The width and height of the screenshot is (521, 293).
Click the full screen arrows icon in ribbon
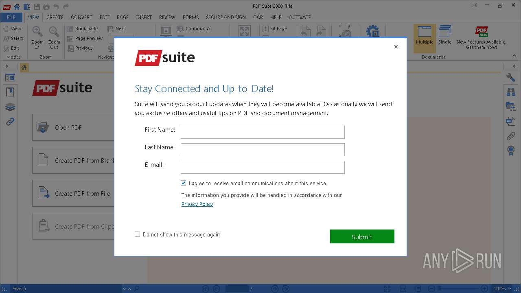coord(245,31)
